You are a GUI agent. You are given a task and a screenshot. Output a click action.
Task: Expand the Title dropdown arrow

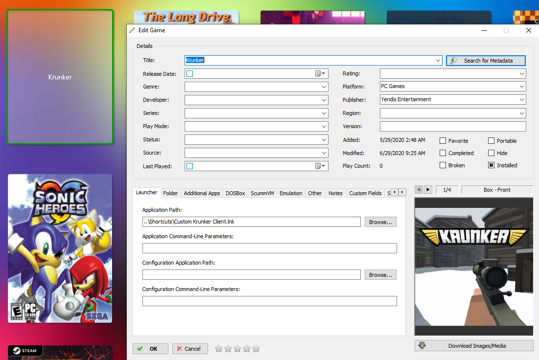[x=438, y=61]
